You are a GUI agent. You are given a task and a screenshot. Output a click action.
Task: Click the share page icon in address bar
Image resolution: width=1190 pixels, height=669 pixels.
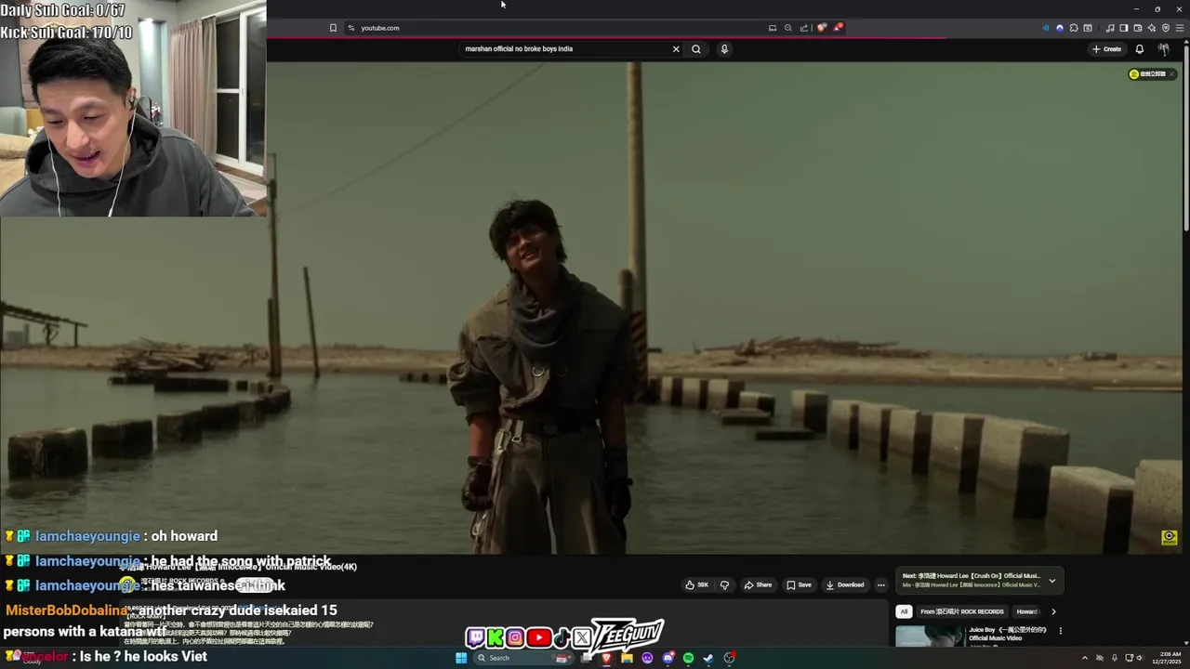804,28
